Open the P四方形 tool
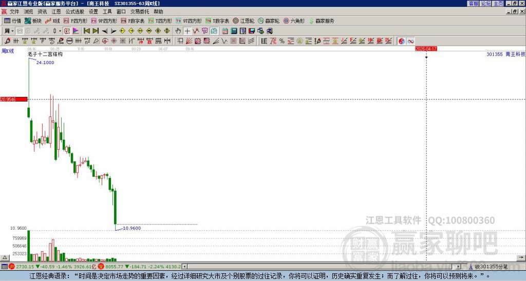526x281 pixels. coord(76,21)
